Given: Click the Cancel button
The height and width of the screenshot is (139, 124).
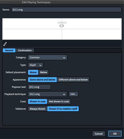Looking at the screenshot, I should [x=99, y=134].
